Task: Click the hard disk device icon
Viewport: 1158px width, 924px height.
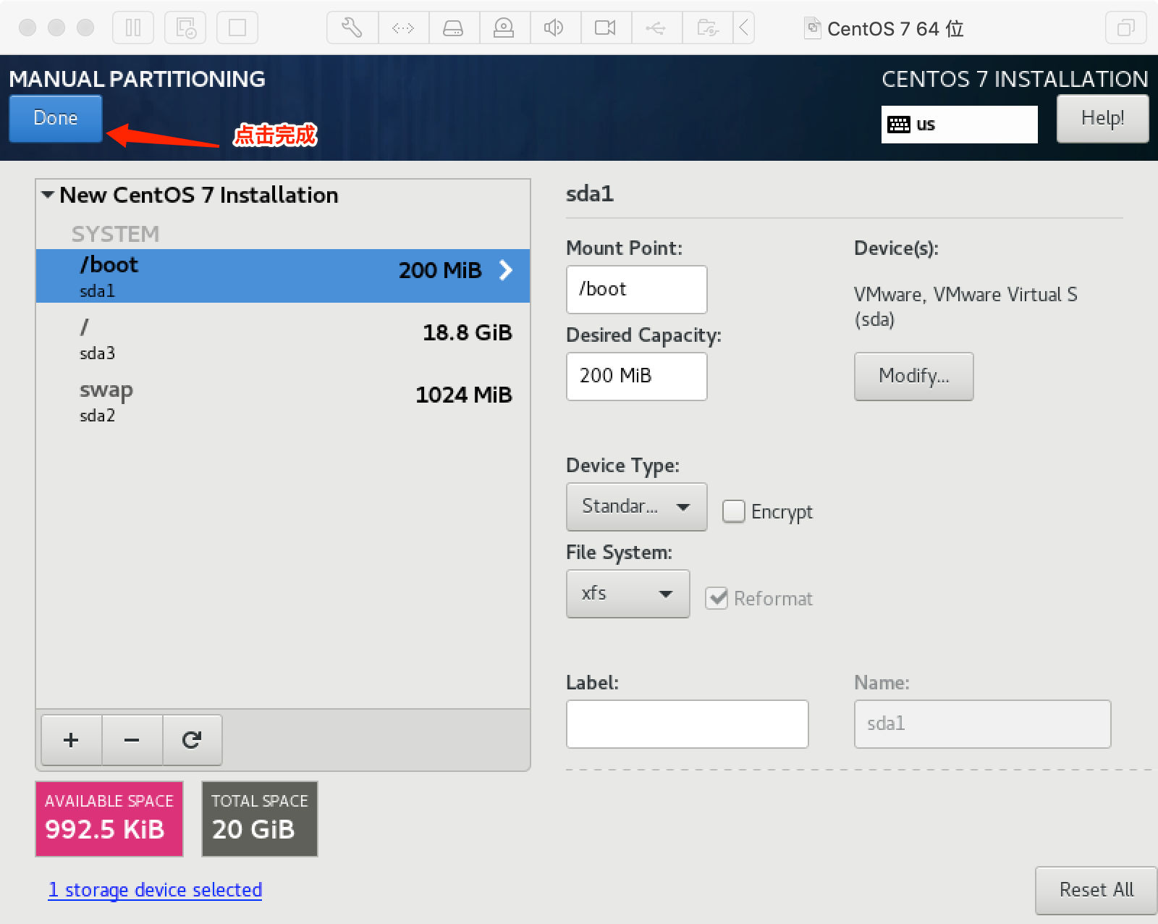Action: pyautogui.click(x=454, y=28)
